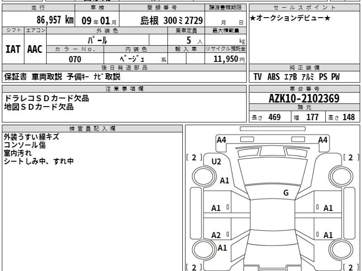Select exterior color value パール

(x=97, y=40)
